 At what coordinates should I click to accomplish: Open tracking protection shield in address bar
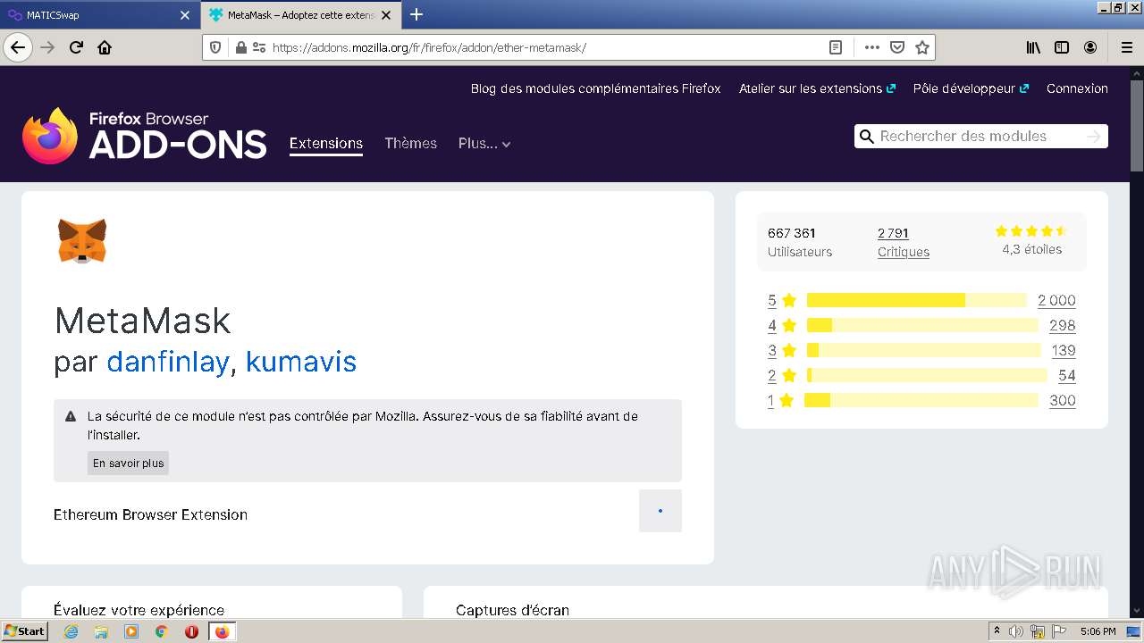(215, 47)
